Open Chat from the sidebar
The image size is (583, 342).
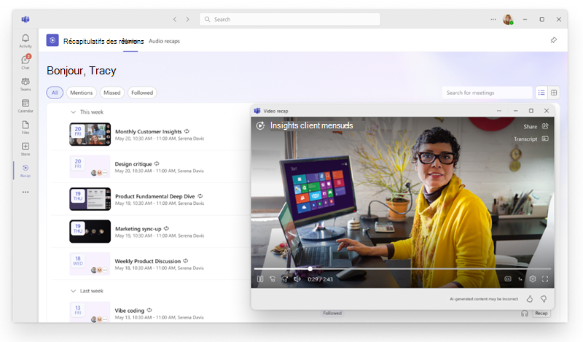pos(26,62)
